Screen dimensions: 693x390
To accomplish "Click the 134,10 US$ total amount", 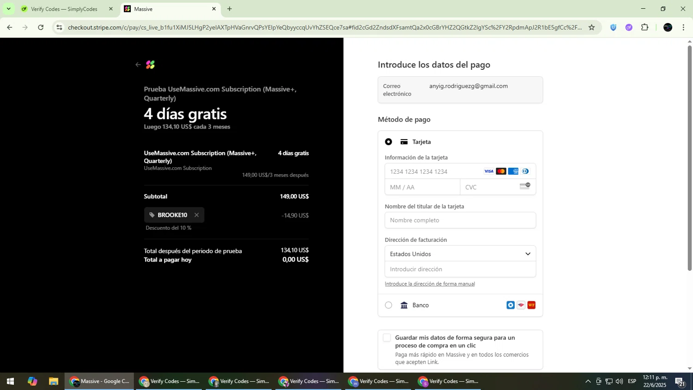I will 295,250.
